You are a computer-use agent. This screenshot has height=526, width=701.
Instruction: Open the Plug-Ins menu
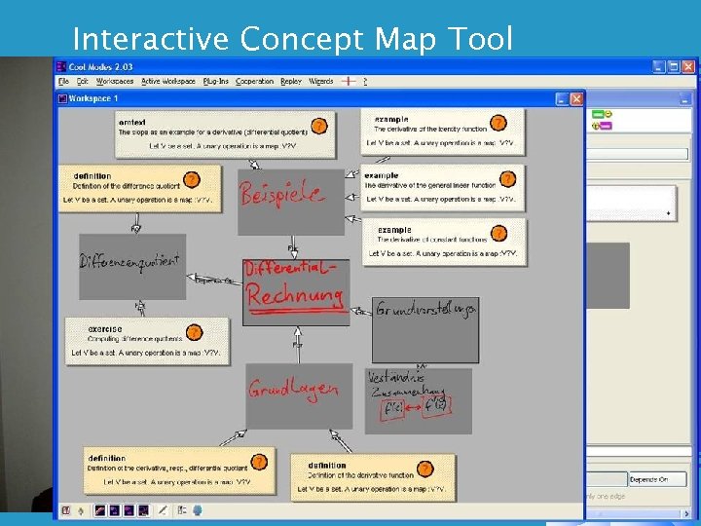coord(215,82)
